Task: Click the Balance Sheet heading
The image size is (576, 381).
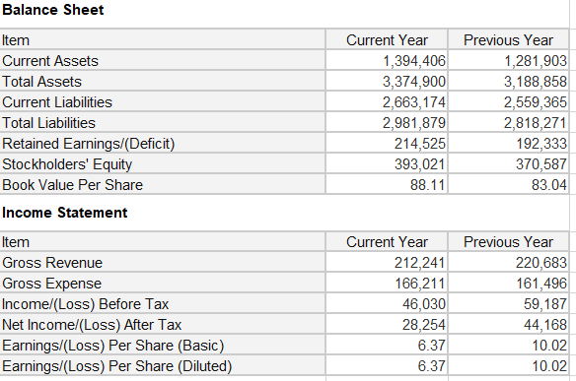Action: pos(53,10)
